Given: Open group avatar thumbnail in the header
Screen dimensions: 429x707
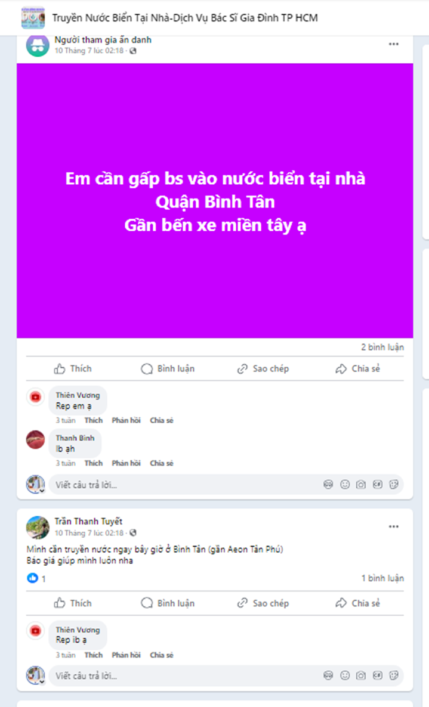Looking at the screenshot, I should (33, 18).
